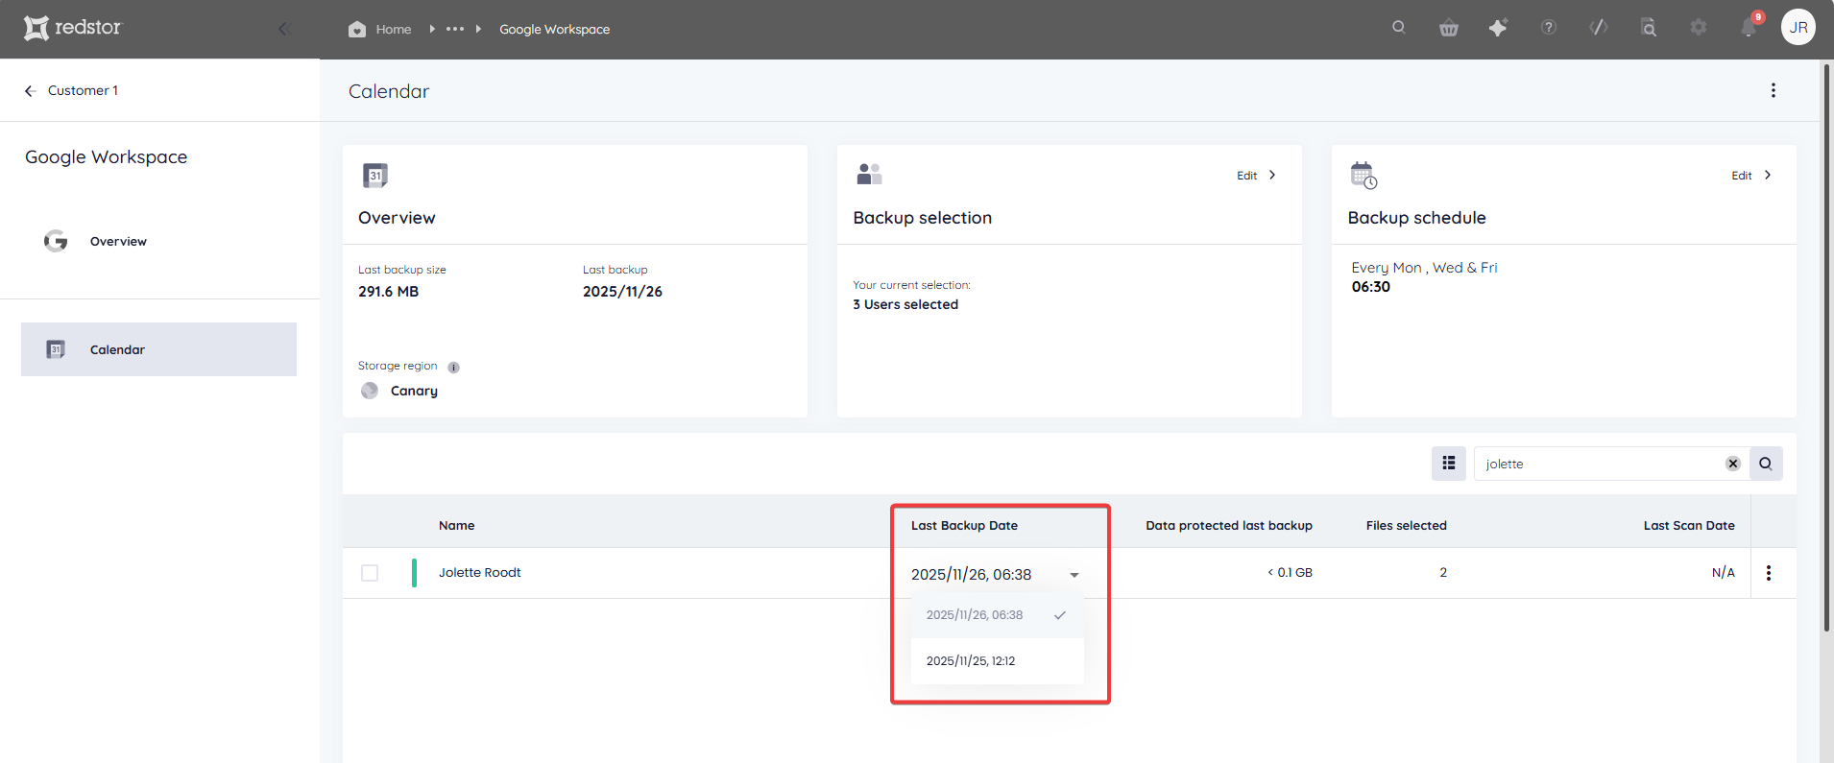Go back to Customer 1

coord(71,90)
